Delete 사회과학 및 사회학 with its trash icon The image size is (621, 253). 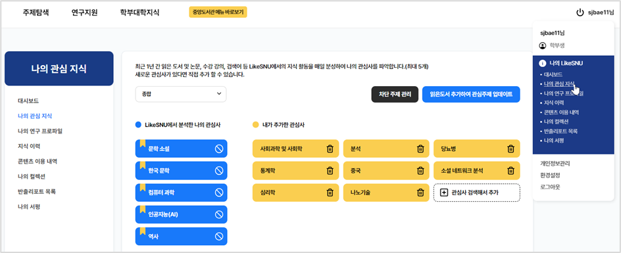tap(330, 149)
